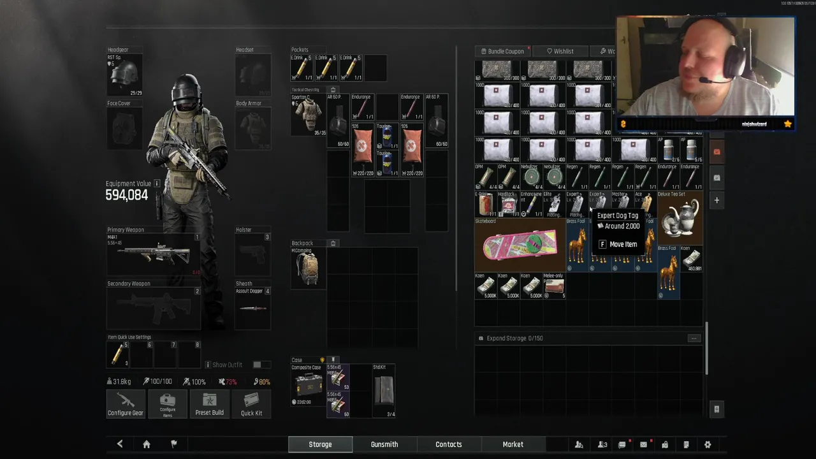Click Move Item in the tooltip
816x459 pixels.
point(618,244)
